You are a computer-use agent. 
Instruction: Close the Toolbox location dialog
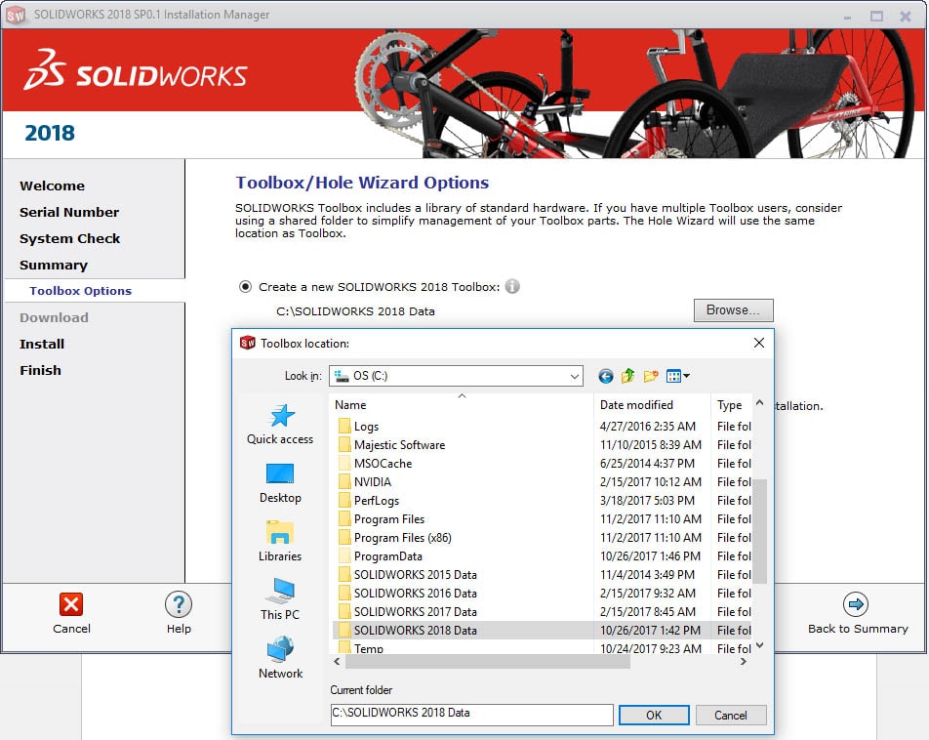pyautogui.click(x=759, y=343)
